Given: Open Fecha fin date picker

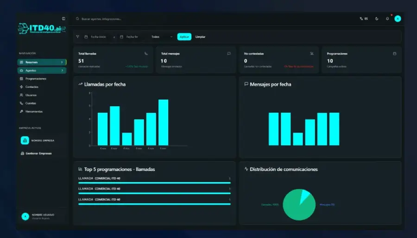Looking at the screenshot, I should coord(129,37).
